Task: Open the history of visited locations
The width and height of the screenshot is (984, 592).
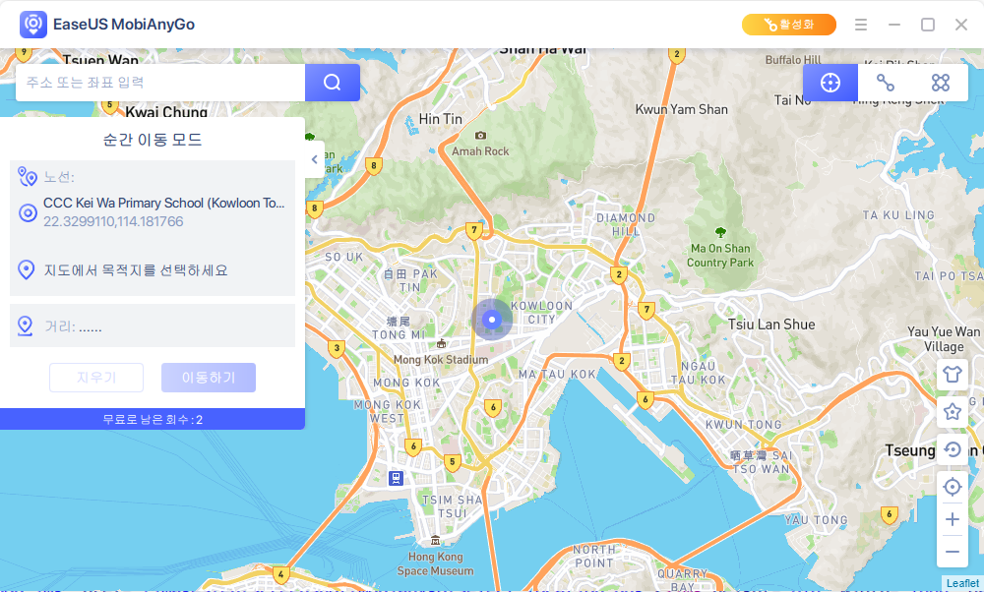Action: tap(952, 449)
